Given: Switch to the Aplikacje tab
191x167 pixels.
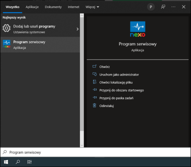Looking at the screenshot, I should tap(32, 7).
